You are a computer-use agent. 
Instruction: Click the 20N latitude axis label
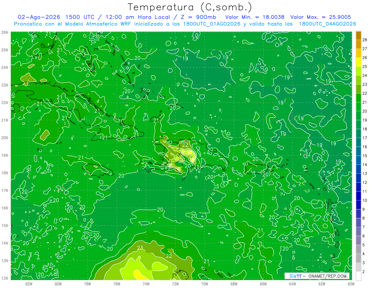(5, 138)
